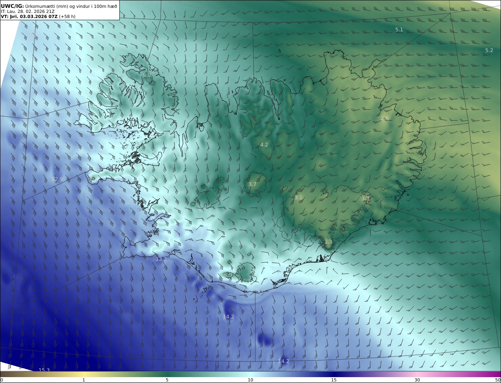Select the 3.1 value label
This screenshot has width=501, height=383.
(299, 198)
